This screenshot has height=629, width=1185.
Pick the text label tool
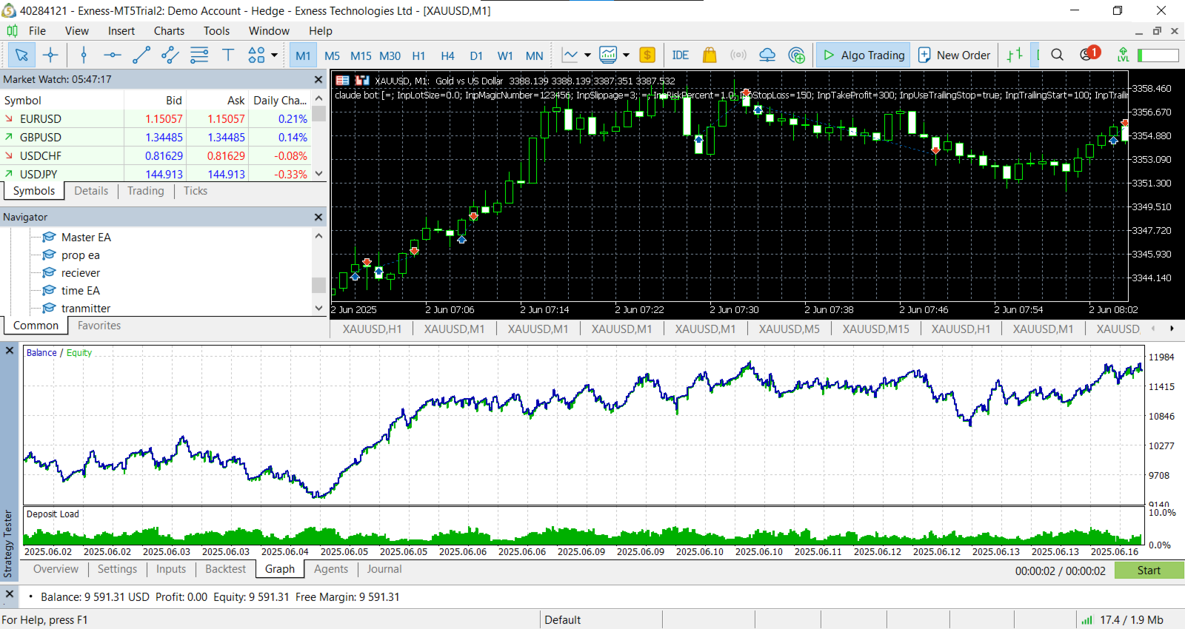pos(228,55)
